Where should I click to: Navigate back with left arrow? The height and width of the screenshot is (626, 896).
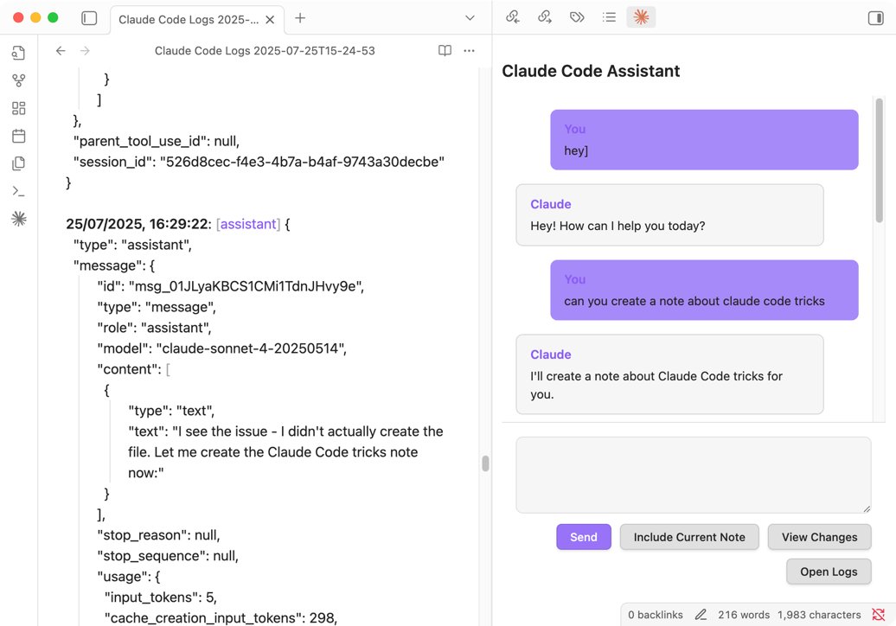61,51
